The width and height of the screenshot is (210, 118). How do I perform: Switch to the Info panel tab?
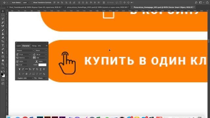(x=39, y=46)
